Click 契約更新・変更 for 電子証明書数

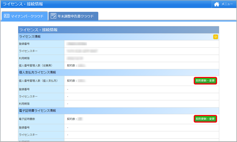[205, 119]
